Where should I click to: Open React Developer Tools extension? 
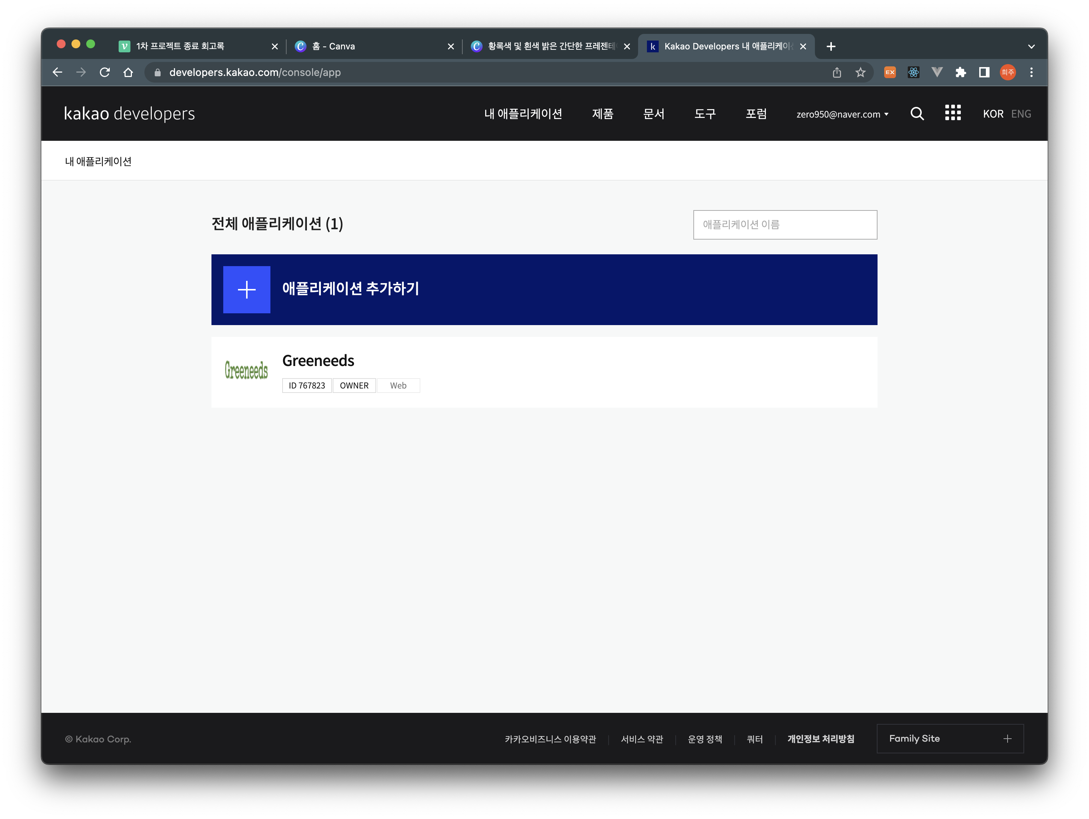[x=913, y=72]
